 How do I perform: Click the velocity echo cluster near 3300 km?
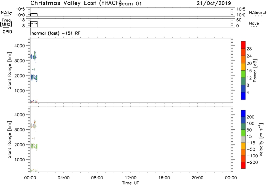pos(34,125)
